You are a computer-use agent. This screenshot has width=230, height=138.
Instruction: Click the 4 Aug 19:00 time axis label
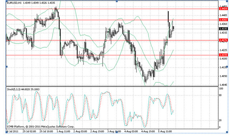[x=148, y=131]
